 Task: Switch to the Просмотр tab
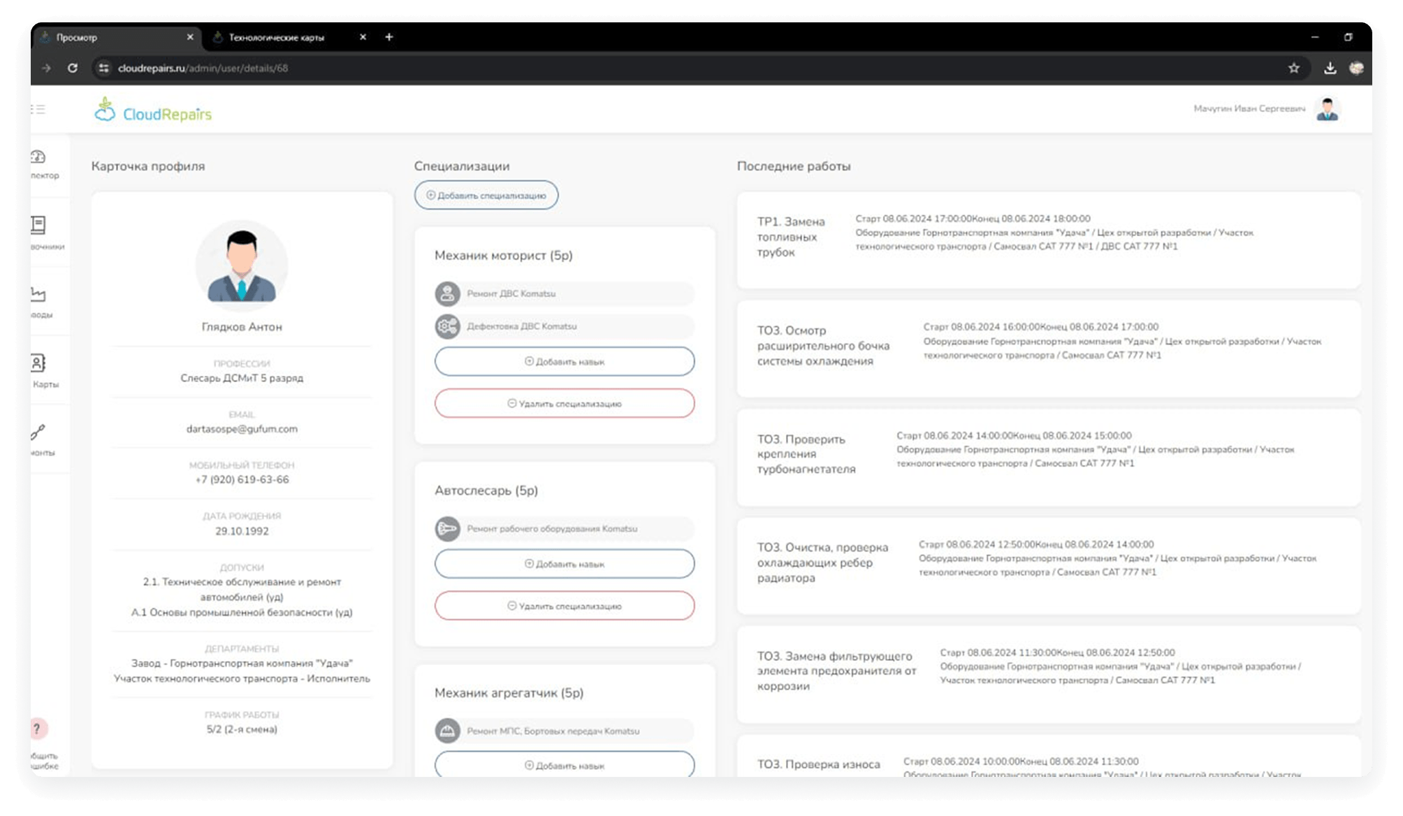coord(115,37)
